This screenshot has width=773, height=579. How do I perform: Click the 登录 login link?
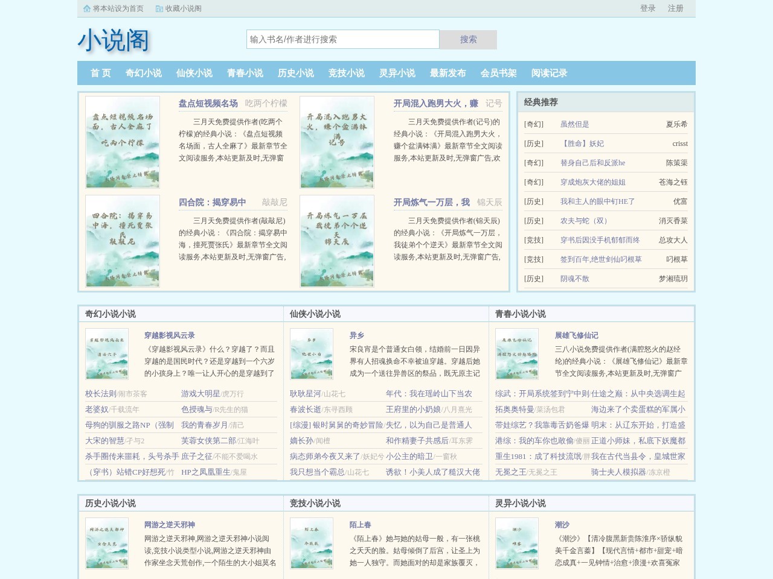(x=647, y=9)
